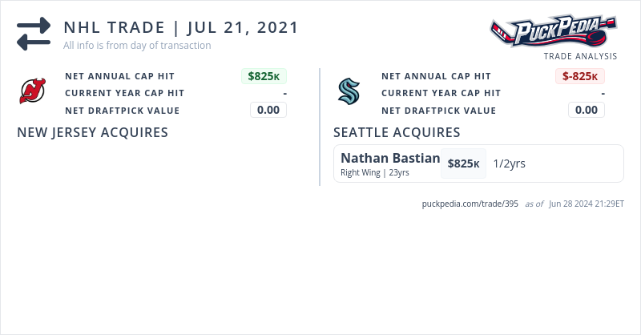
Task: Click the Right Wing | 23yrs subtitle
Action: [375, 172]
